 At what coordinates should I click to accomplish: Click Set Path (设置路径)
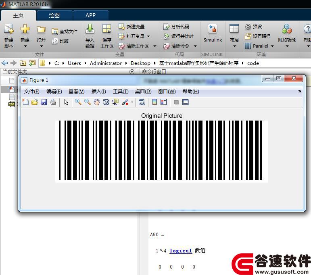tap(258, 36)
